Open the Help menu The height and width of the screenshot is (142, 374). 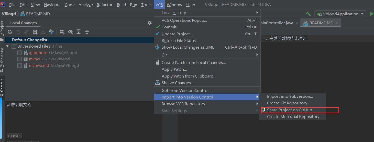click(191, 5)
